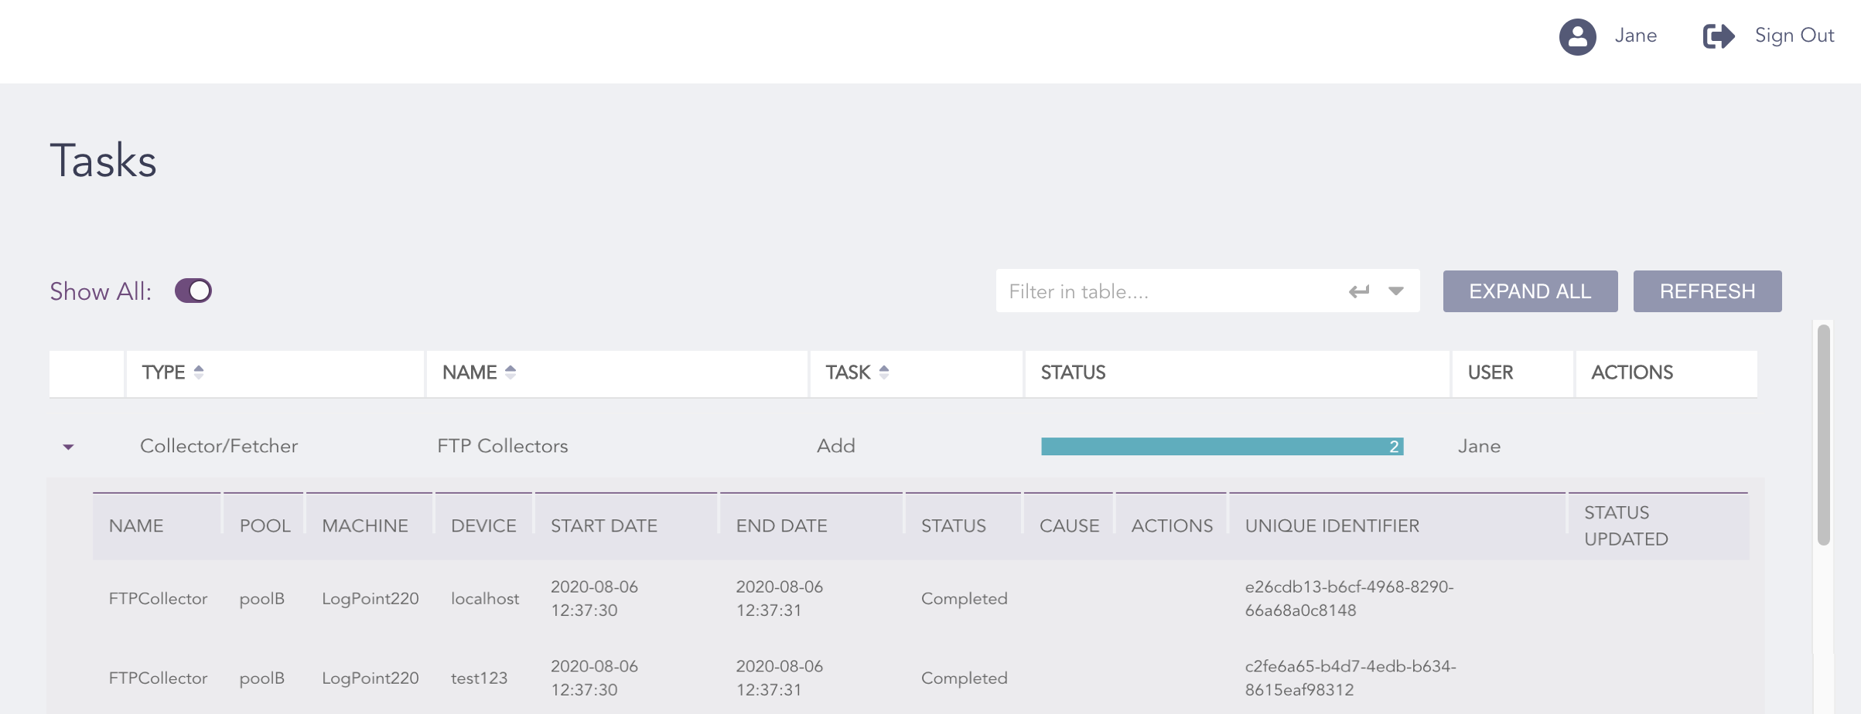
Task: Click the STATUS column header in main table
Action: click(x=1073, y=372)
